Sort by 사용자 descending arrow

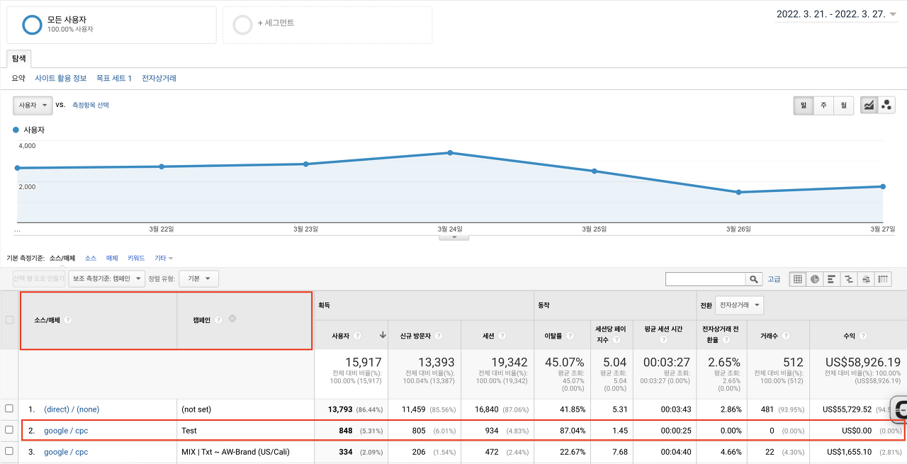click(383, 336)
